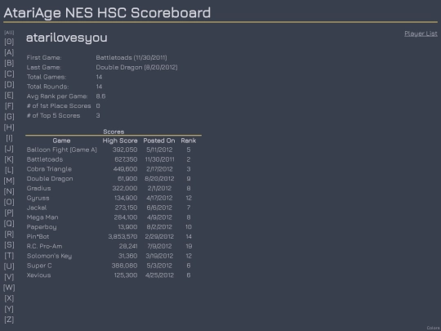Viewport: 441px width, 331px height.
Task: Filter players by letter [I]
Action: (9, 138)
